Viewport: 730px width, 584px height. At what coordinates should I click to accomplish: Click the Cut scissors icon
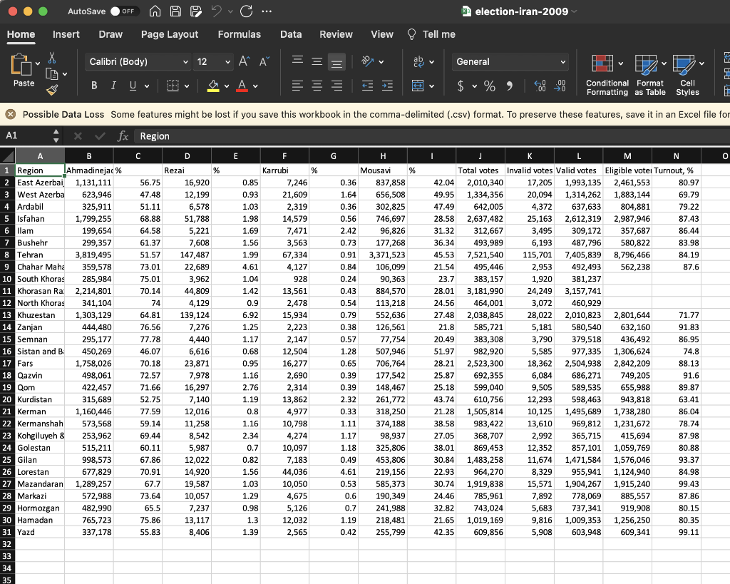pos(52,57)
